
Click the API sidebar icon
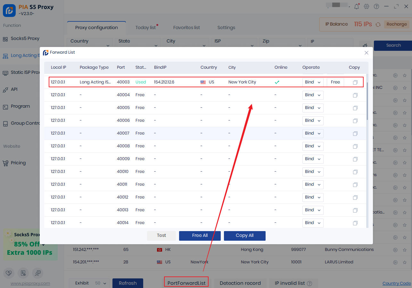(5, 90)
